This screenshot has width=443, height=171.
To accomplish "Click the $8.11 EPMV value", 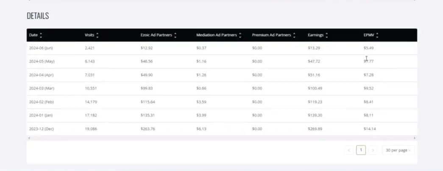I will pos(369,115).
